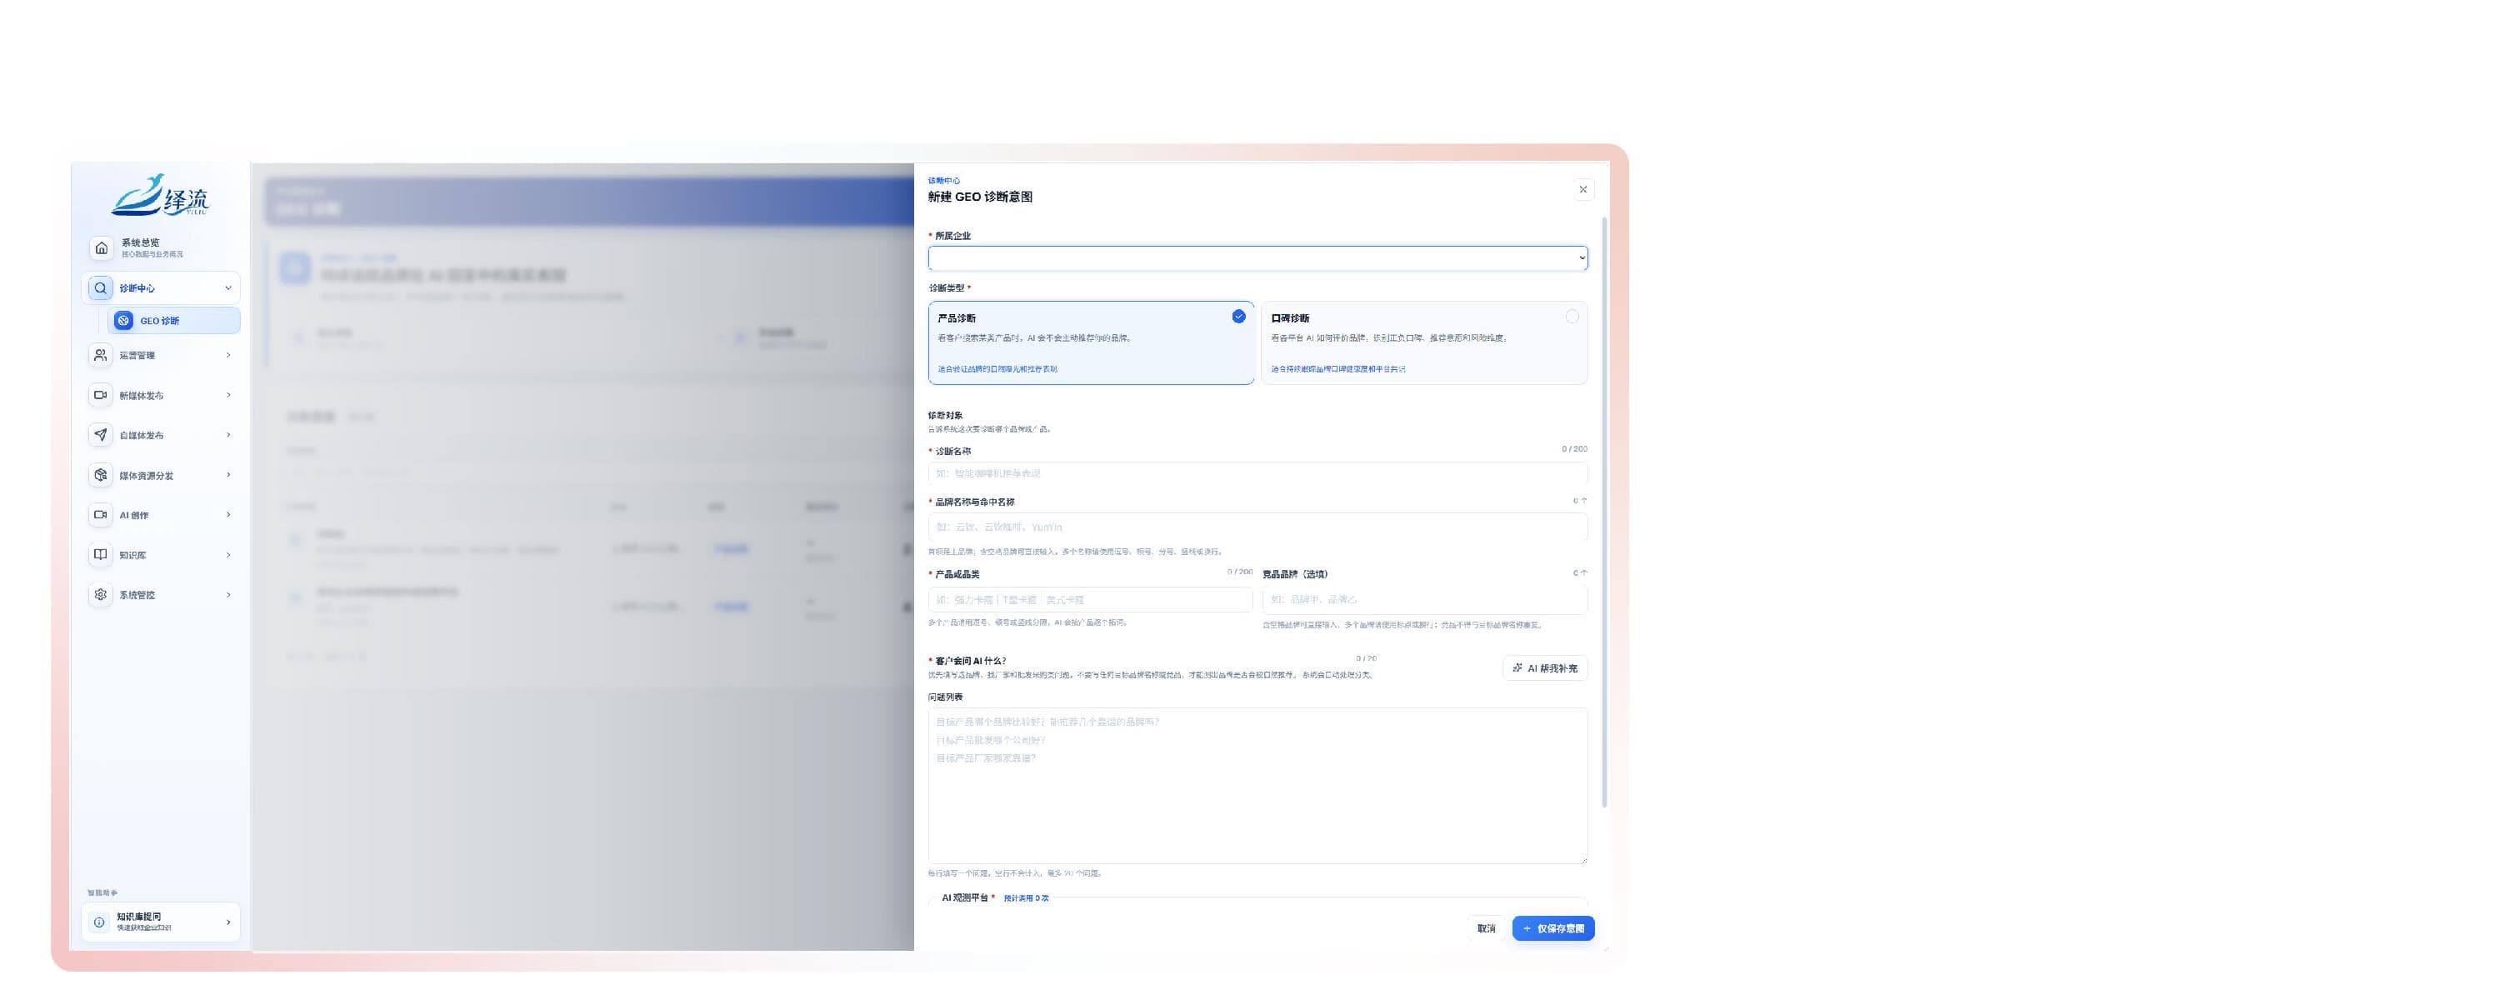Open the 所属企业 dropdown
The image size is (2500, 1000).
(x=1257, y=258)
